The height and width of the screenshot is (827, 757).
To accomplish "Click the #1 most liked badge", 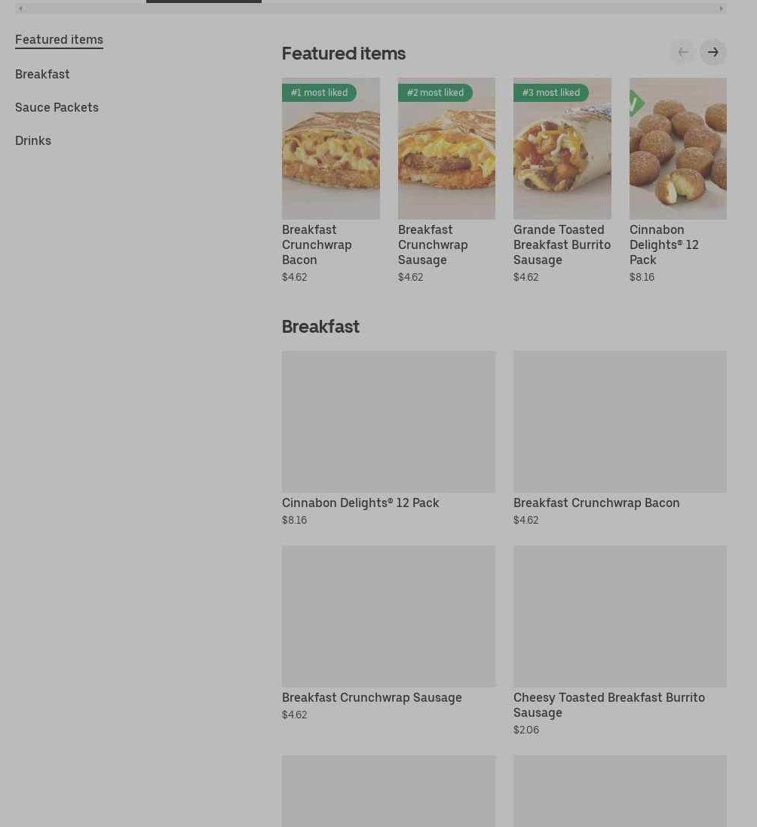I will (x=319, y=93).
